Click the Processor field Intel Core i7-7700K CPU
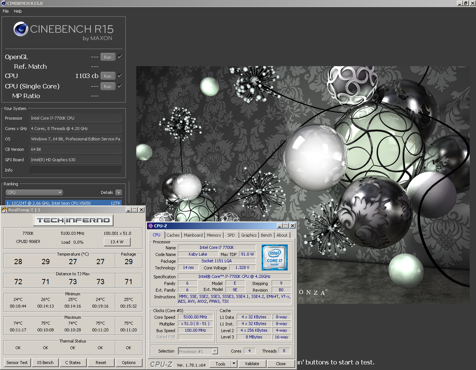This screenshot has width=476, height=370. 76,118
